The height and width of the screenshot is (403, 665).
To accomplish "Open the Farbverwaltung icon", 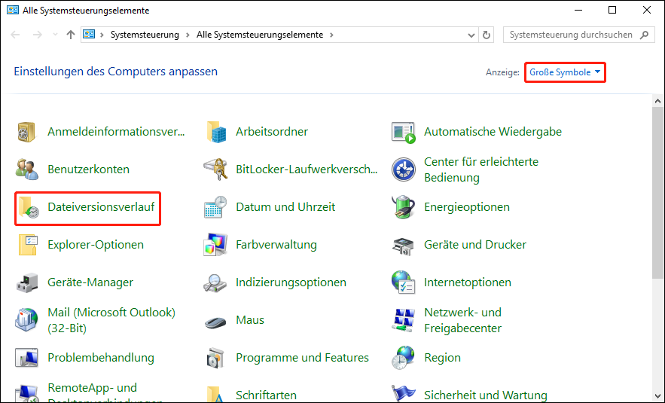I will (216, 245).
